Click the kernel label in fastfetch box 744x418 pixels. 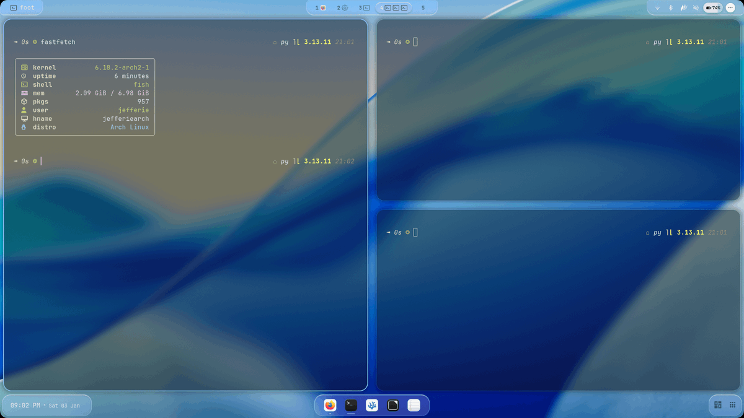[44, 67]
